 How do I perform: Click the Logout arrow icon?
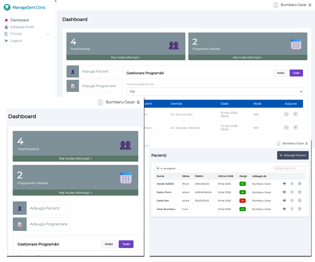click(6, 41)
